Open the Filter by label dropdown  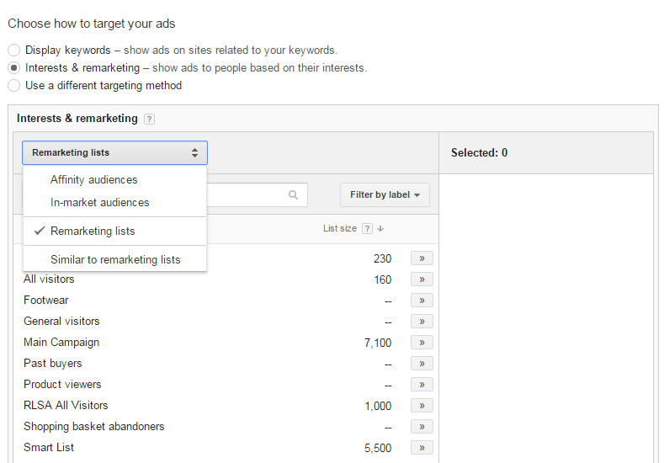(385, 195)
